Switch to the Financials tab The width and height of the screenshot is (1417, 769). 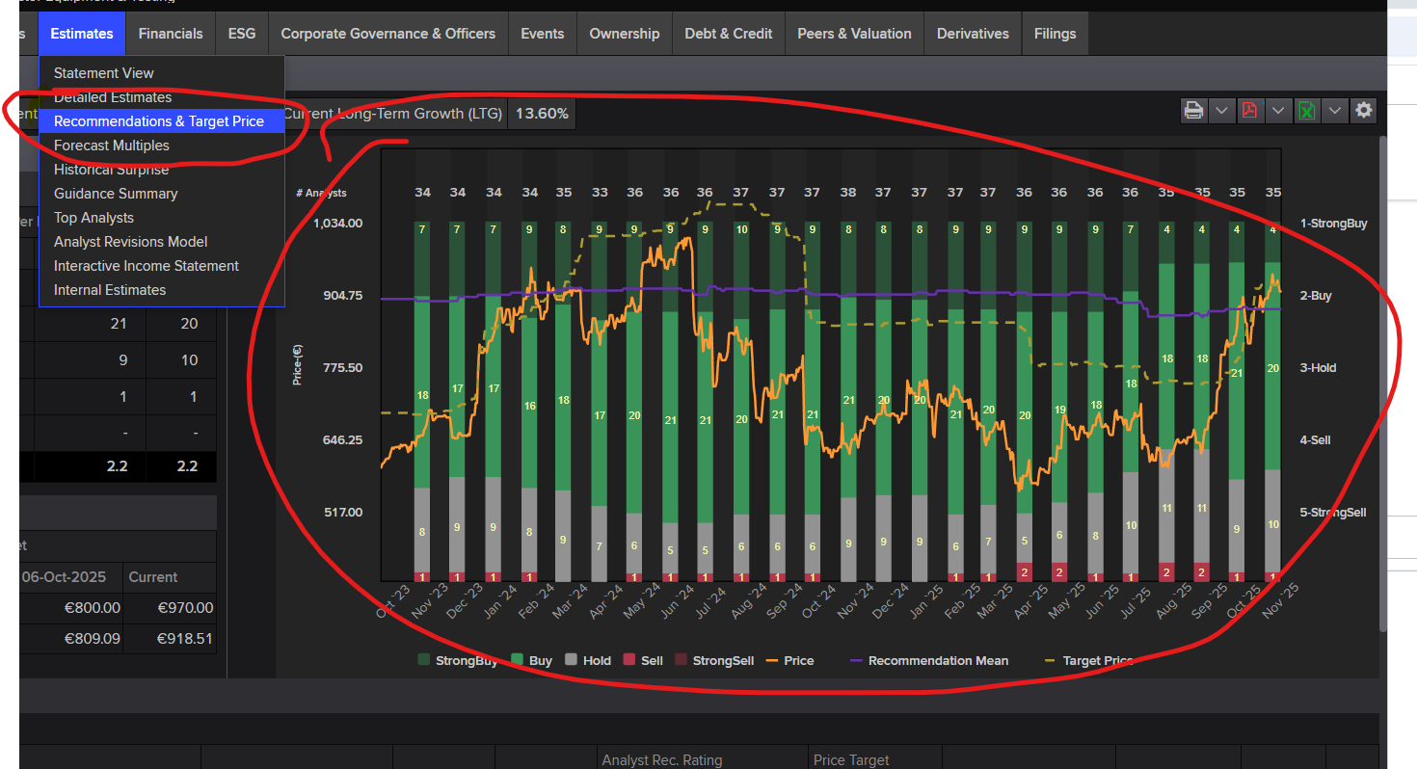pyautogui.click(x=171, y=34)
